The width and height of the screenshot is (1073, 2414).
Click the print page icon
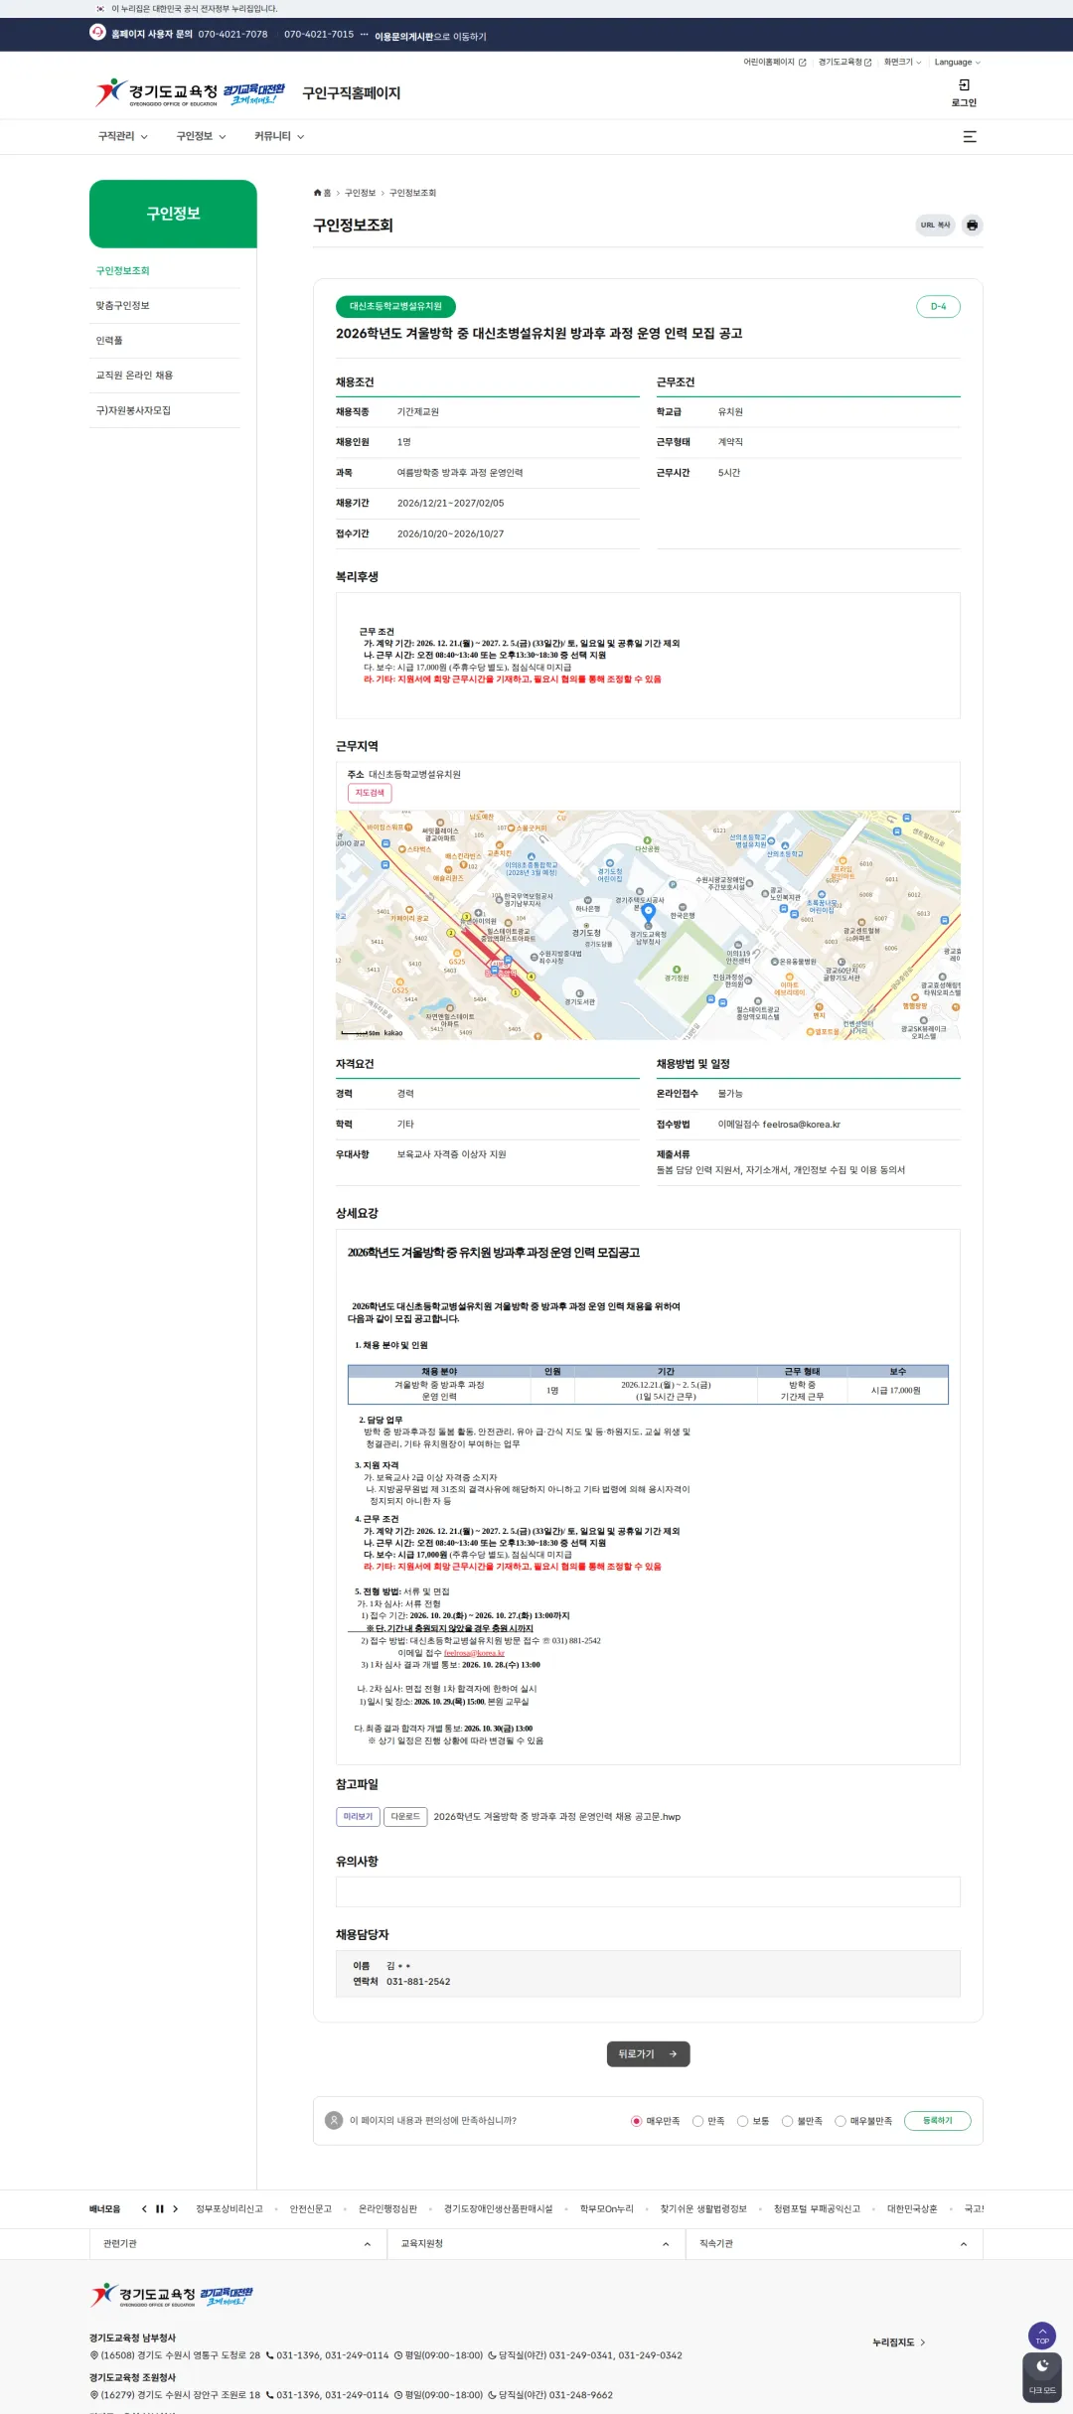pyautogui.click(x=972, y=225)
